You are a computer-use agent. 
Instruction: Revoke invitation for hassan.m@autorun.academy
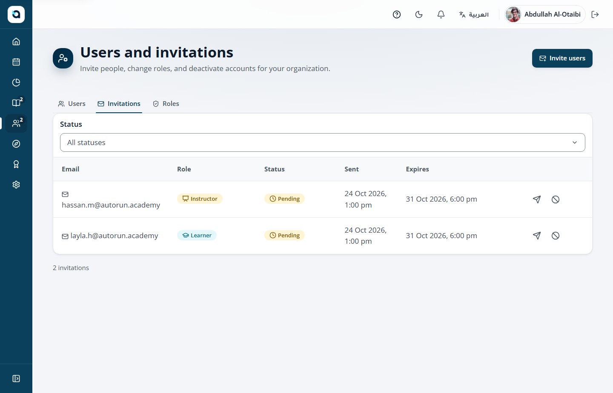click(x=556, y=199)
